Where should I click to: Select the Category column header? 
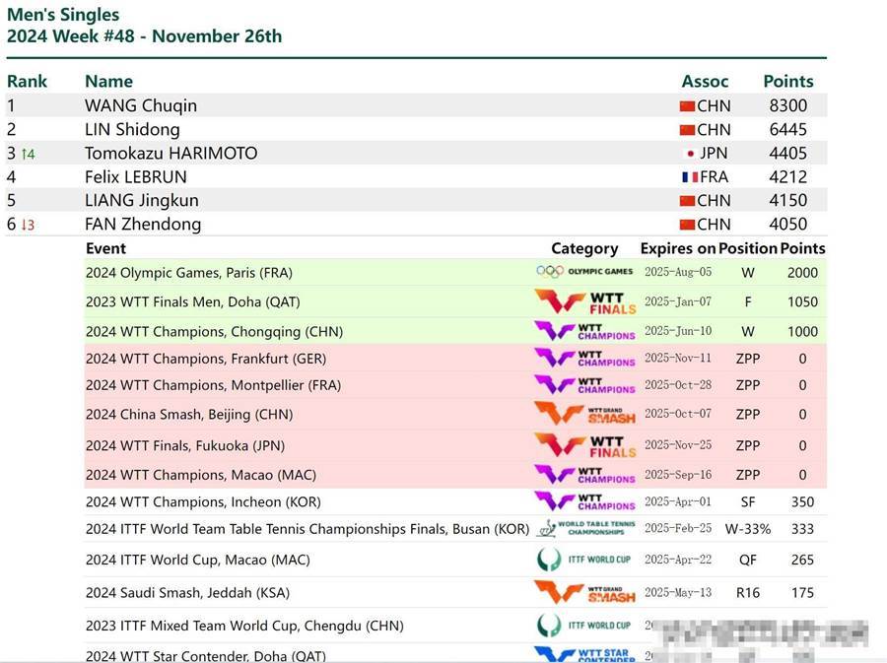[x=584, y=248]
